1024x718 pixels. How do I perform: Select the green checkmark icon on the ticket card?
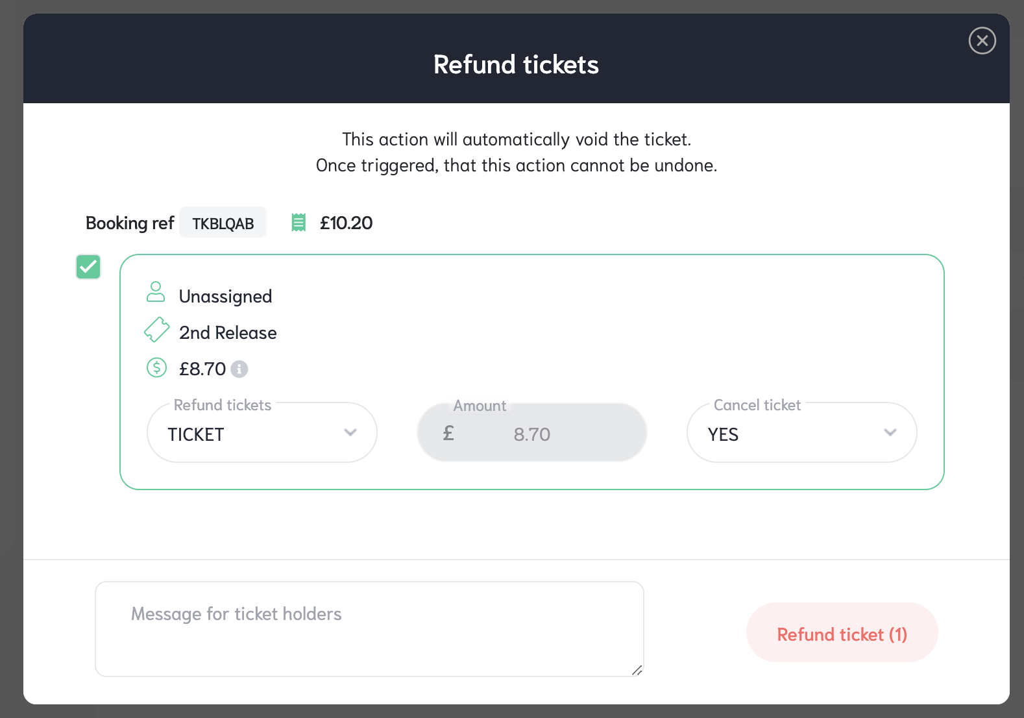coord(88,267)
